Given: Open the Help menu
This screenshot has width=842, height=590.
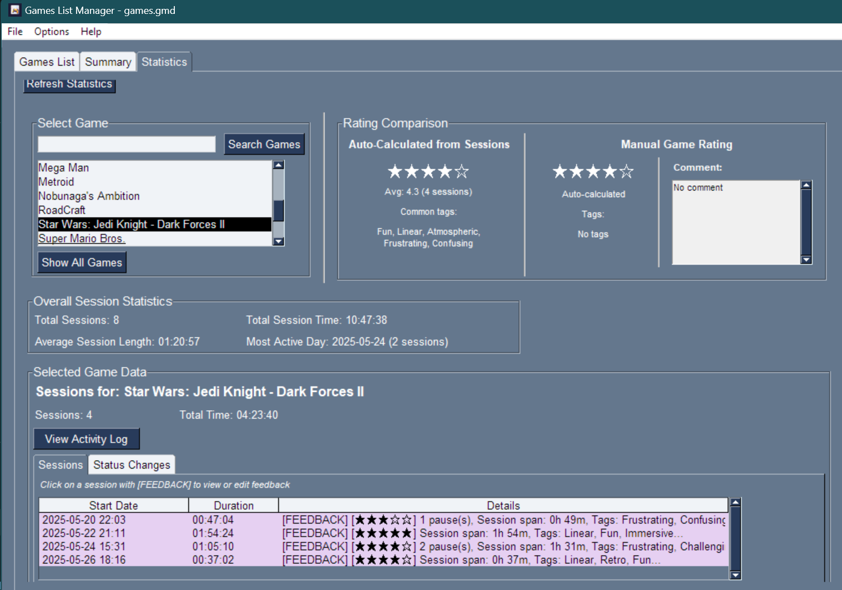Looking at the screenshot, I should click(91, 32).
